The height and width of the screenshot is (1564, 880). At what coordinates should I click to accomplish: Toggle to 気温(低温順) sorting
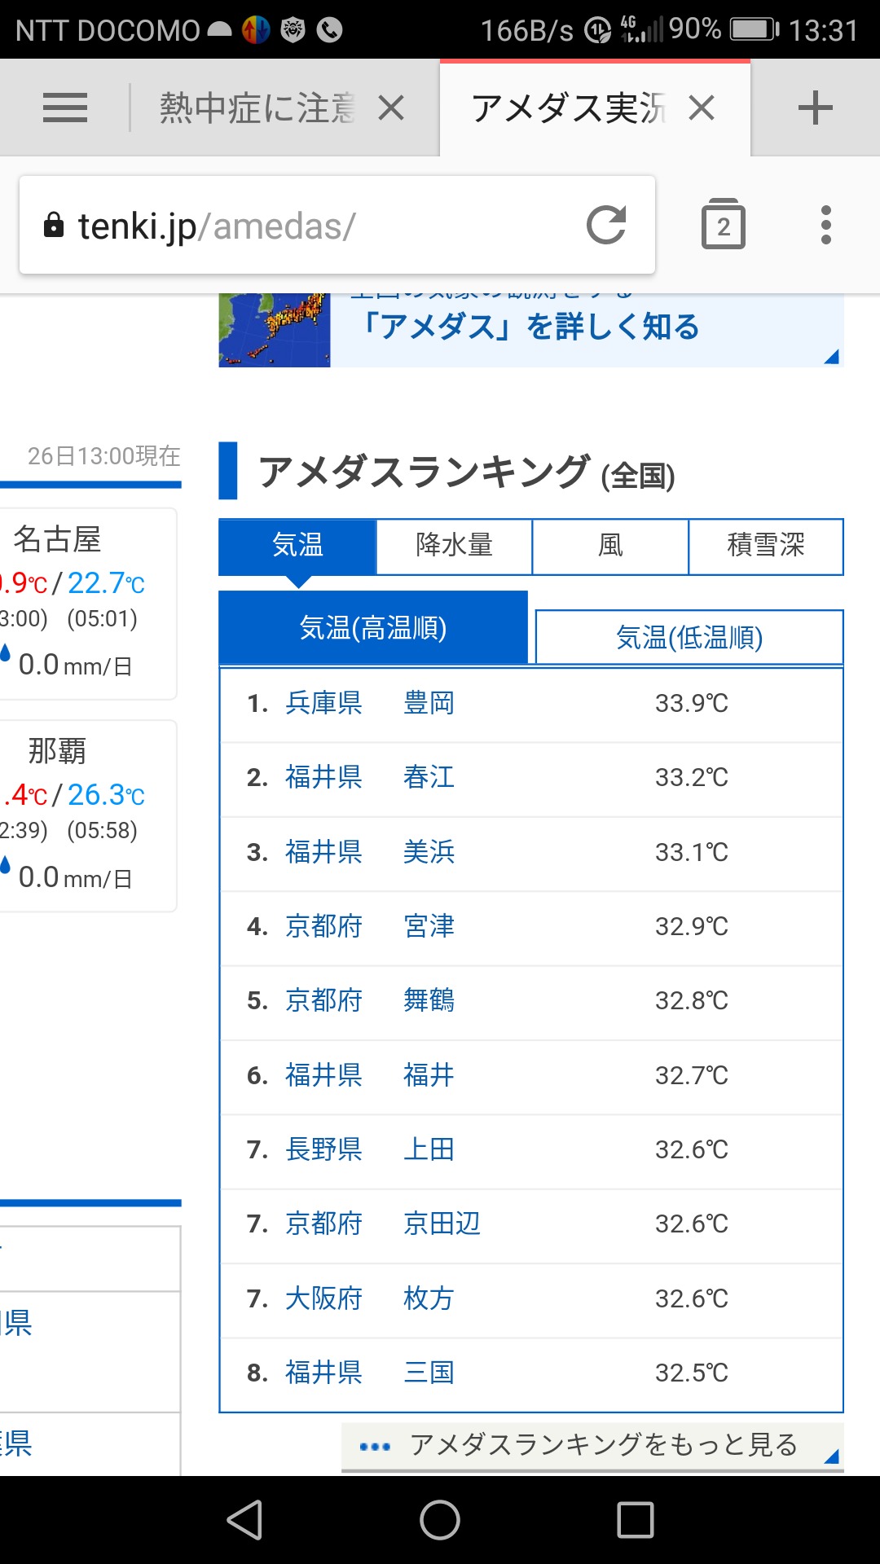click(689, 637)
